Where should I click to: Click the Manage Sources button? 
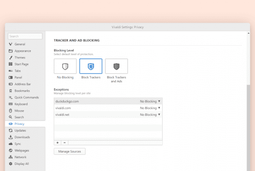pos(70,152)
